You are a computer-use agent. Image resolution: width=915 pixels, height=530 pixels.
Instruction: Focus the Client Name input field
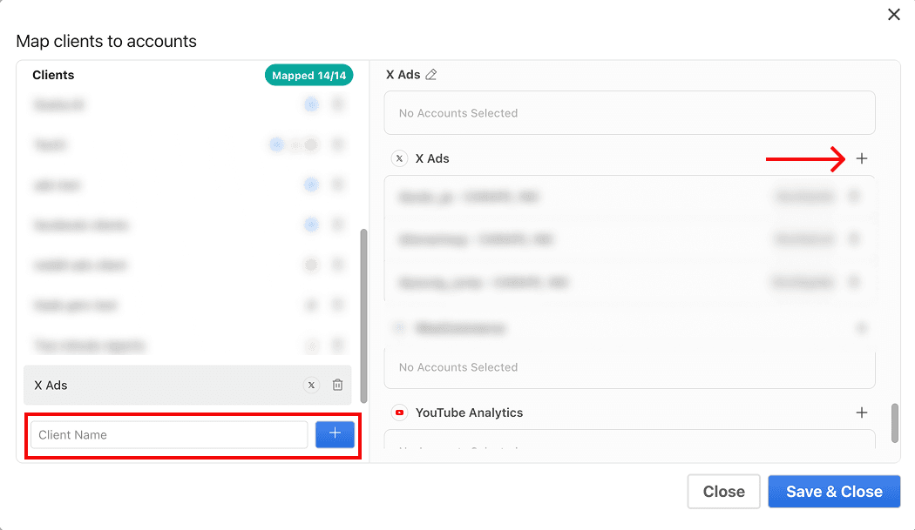169,435
